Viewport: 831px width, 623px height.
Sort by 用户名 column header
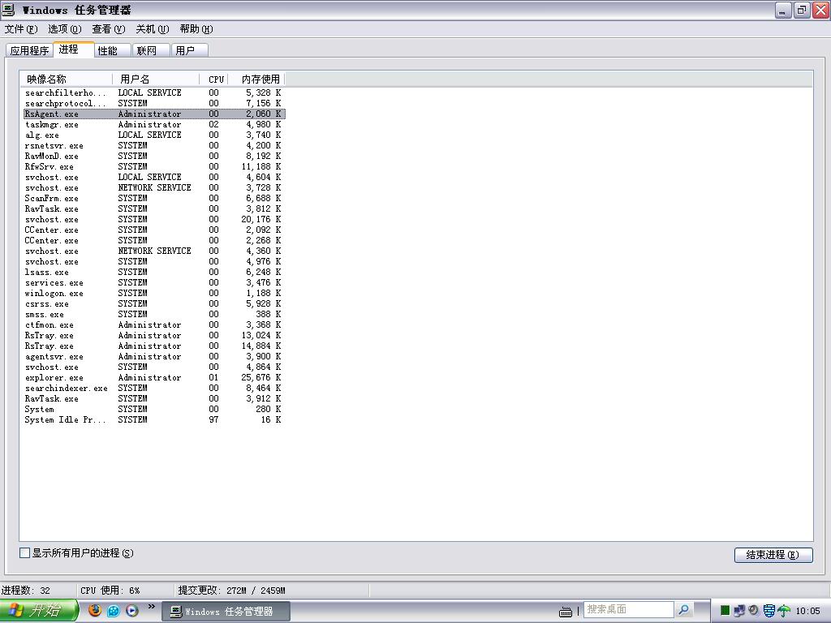[157, 79]
